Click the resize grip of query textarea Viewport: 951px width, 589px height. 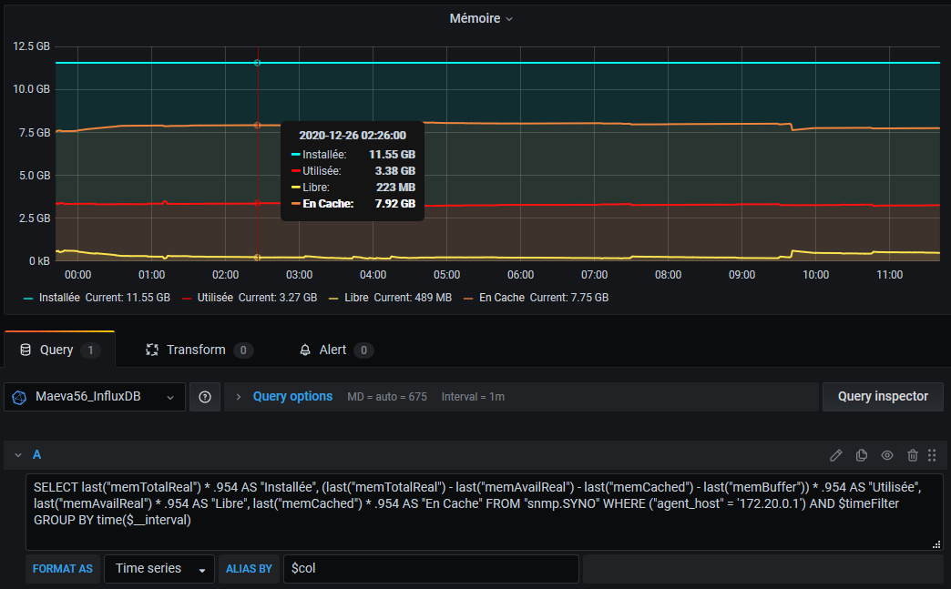pyautogui.click(x=936, y=544)
